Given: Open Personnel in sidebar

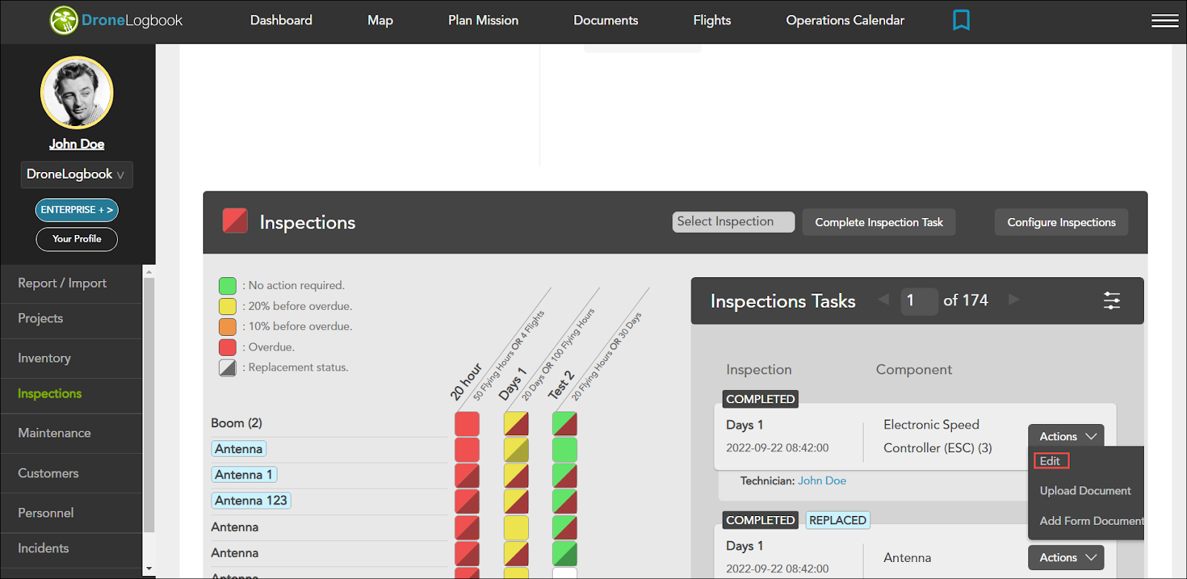Looking at the screenshot, I should click(45, 513).
